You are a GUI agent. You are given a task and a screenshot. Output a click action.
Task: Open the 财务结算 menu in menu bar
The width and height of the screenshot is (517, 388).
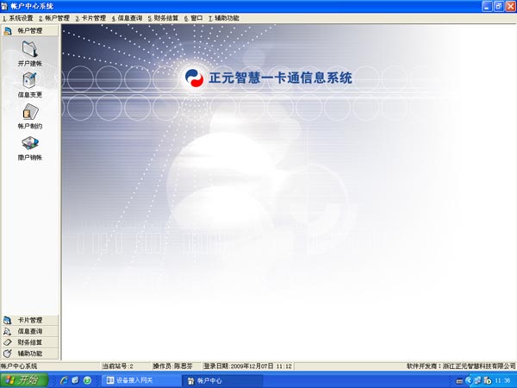pyautogui.click(x=163, y=18)
